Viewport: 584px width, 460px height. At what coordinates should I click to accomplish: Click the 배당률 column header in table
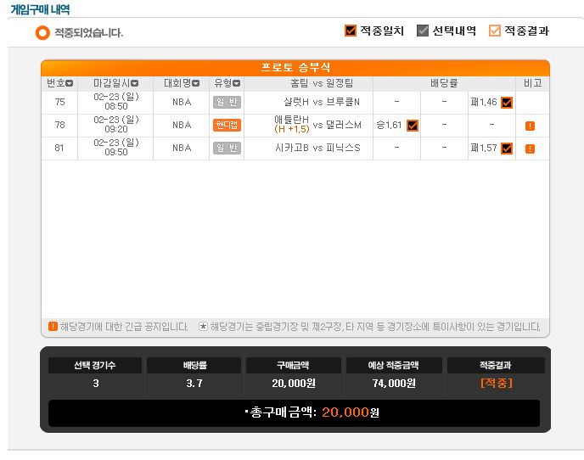(444, 83)
